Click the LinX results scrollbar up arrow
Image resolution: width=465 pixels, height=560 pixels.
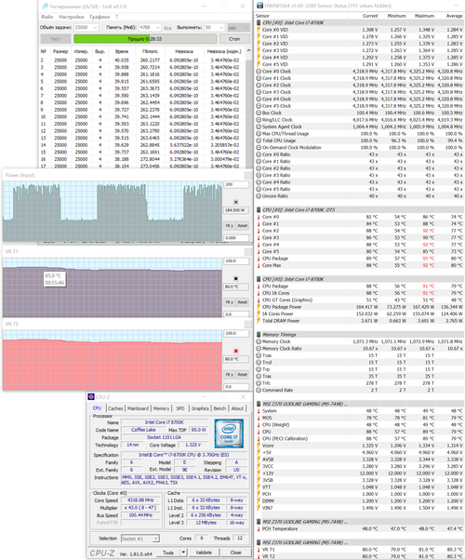click(248, 51)
